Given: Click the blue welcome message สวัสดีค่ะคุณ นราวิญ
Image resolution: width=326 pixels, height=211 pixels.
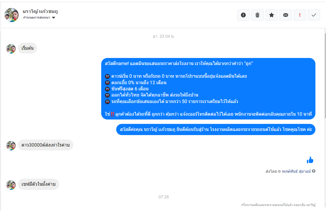Looking at the screenshot, I should (x=216, y=129).
